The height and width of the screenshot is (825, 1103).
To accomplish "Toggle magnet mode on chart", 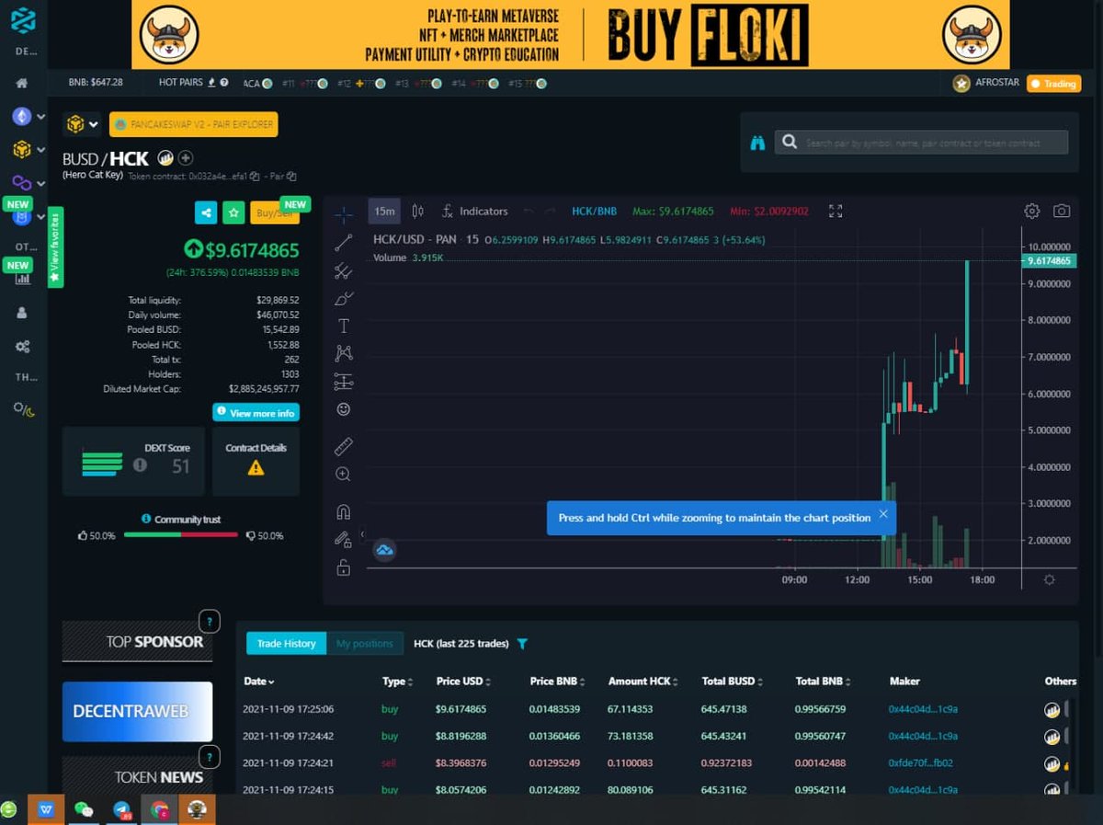I will point(343,512).
